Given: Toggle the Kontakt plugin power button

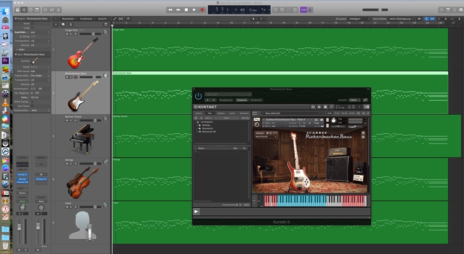Looking at the screenshot, I should point(198,96).
